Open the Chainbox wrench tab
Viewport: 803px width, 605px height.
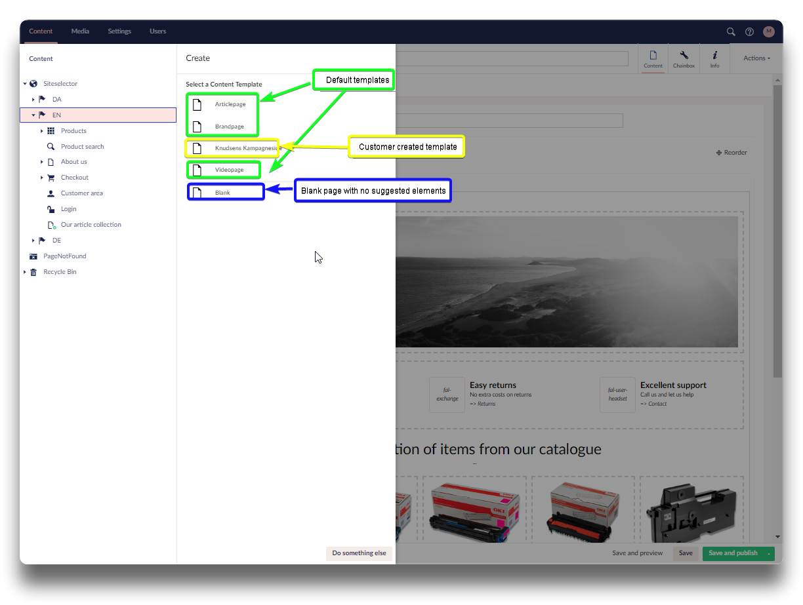(684, 58)
